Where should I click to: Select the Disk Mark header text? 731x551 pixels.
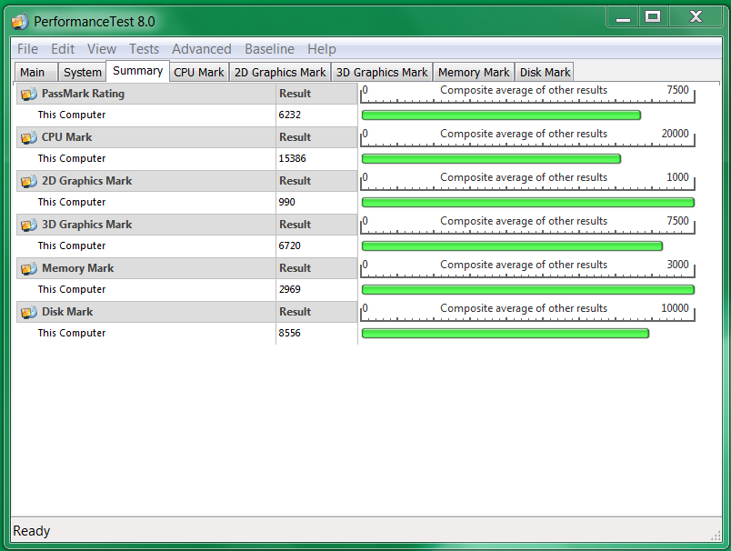click(x=67, y=312)
